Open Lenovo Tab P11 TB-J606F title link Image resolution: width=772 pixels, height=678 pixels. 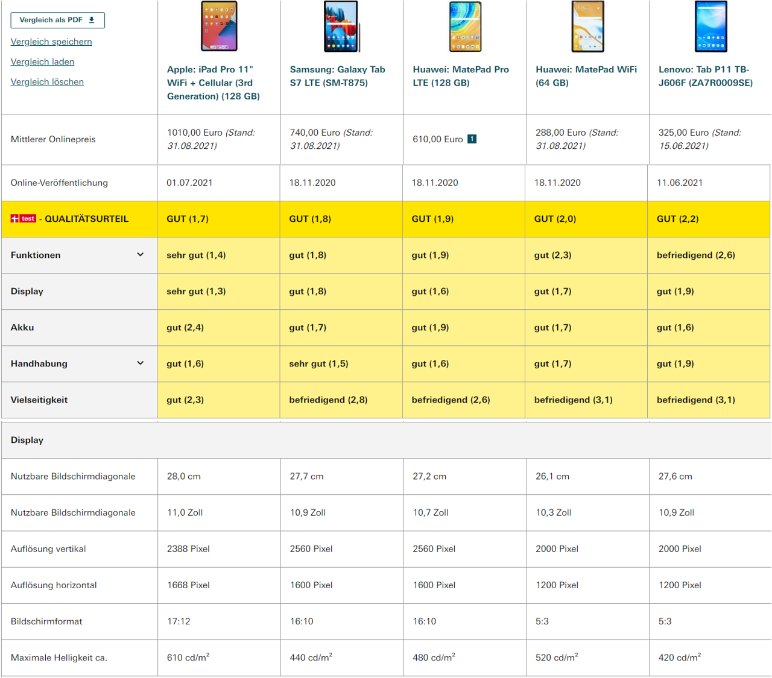coord(706,76)
